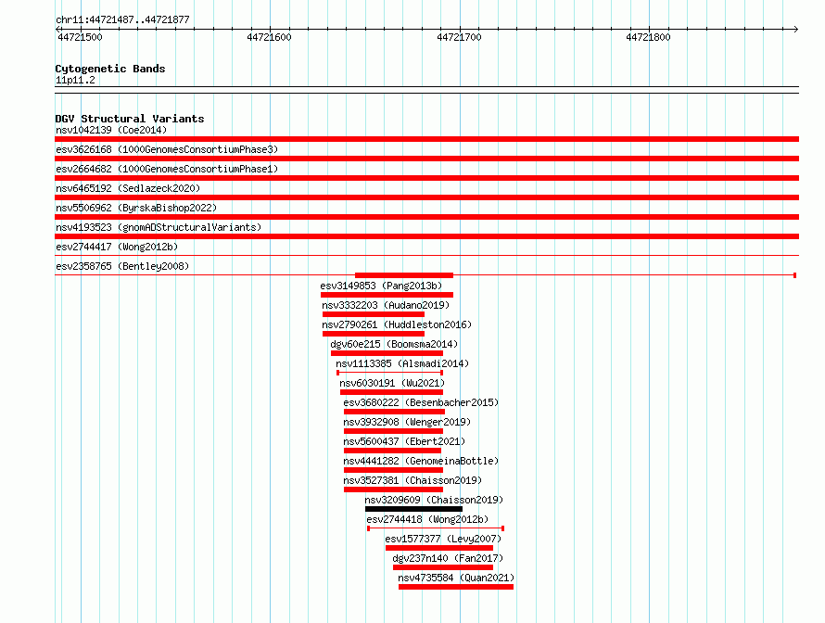
Task: Click the red bar under nsv4735584
Action: (456, 587)
